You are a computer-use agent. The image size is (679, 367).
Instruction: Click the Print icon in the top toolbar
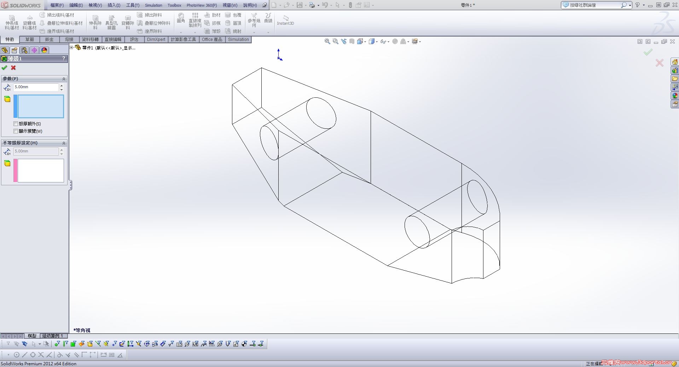pos(312,5)
